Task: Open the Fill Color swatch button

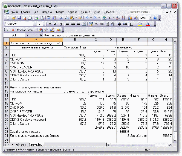Action: click(x=140, y=24)
